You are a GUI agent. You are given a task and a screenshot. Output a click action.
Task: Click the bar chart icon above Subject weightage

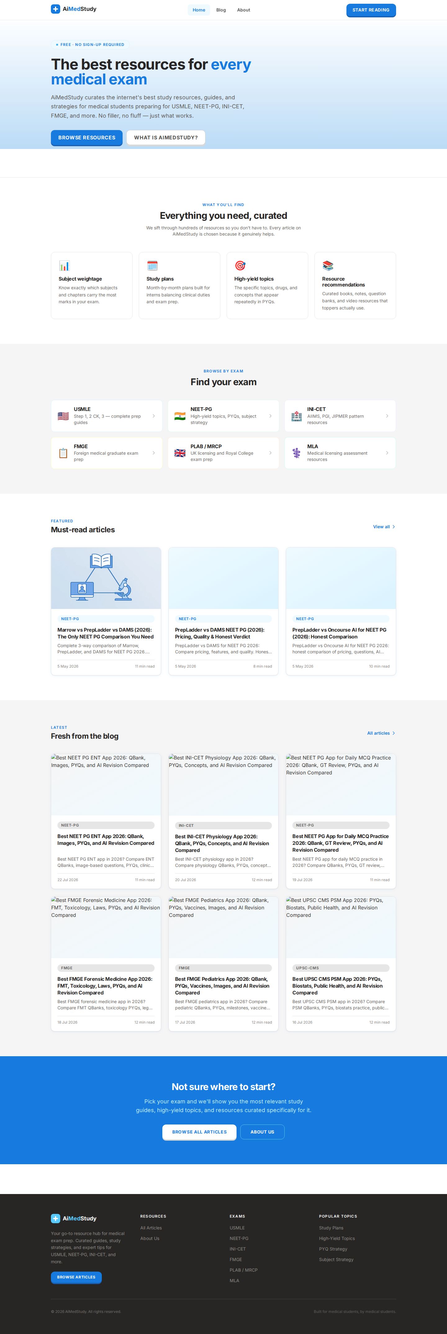64,266
